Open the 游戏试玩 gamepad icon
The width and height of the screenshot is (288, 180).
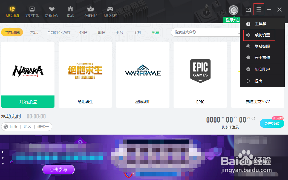(x=110, y=9)
